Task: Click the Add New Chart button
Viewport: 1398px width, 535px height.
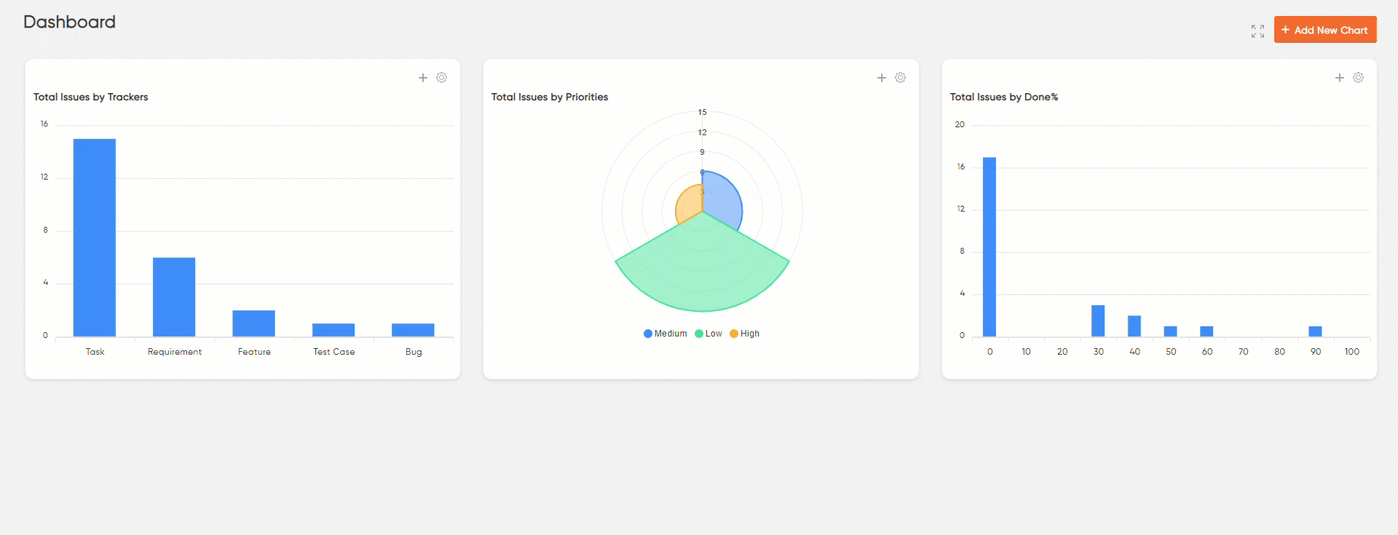Action: [x=1324, y=30]
